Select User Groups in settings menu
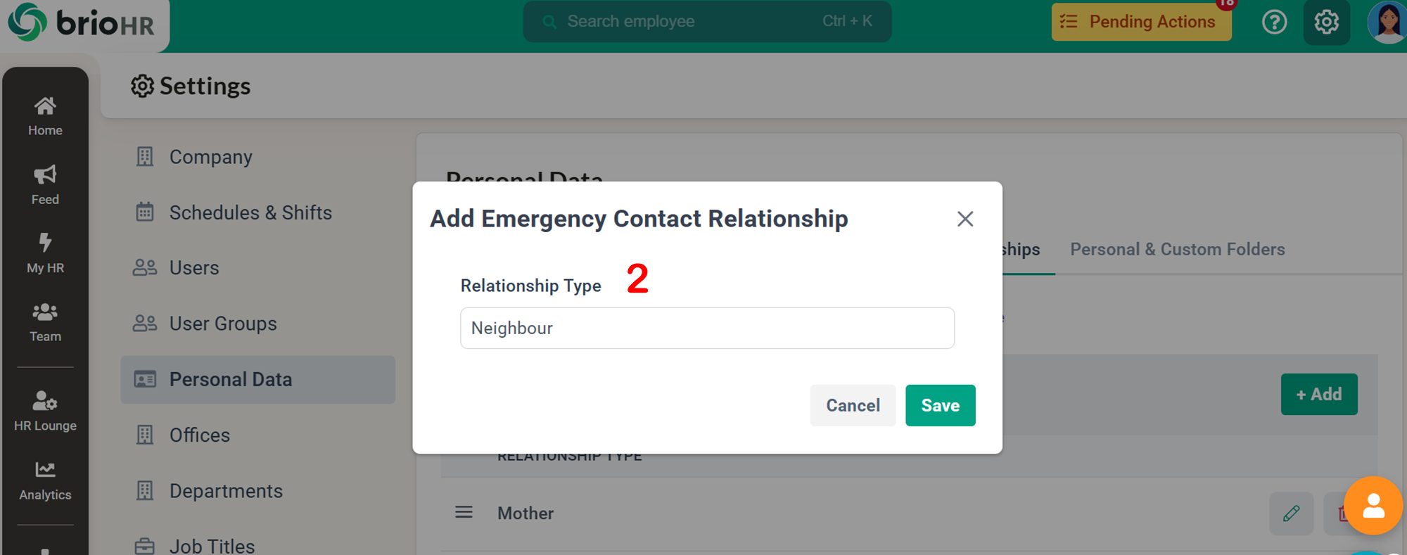 [223, 324]
